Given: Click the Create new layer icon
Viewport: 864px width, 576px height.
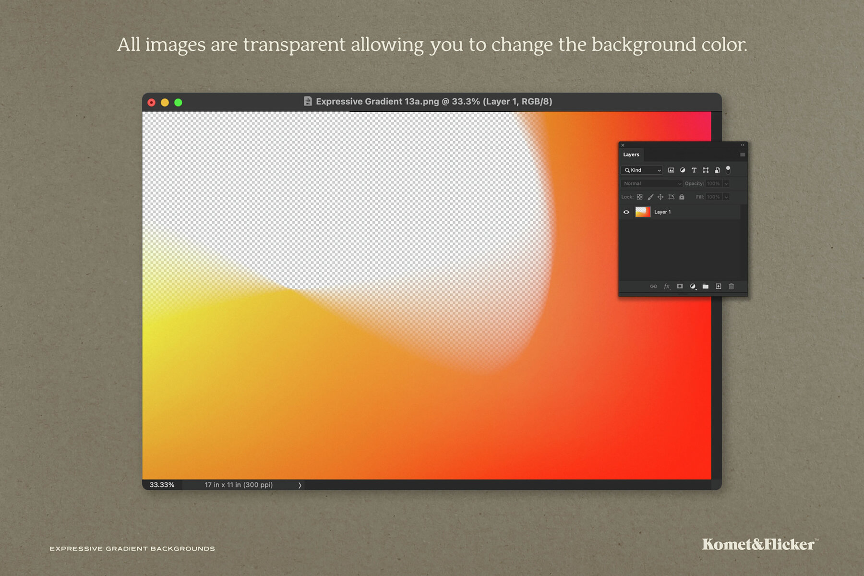Looking at the screenshot, I should pos(719,286).
